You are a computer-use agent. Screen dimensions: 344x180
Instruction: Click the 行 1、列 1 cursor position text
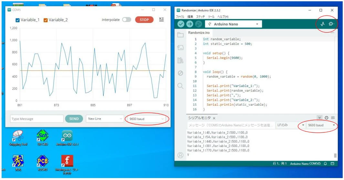click(279, 164)
